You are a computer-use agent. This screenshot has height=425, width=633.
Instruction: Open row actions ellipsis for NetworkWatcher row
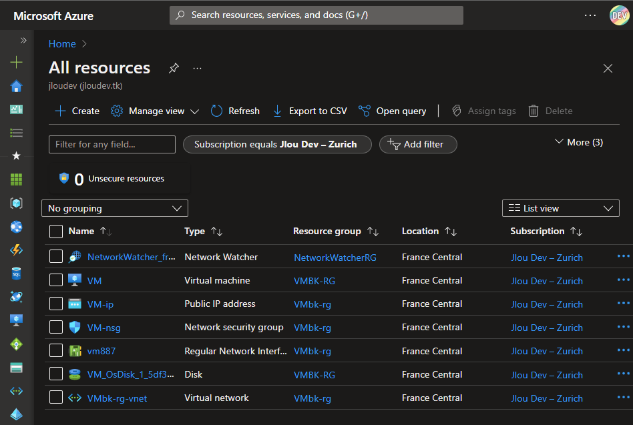point(623,256)
